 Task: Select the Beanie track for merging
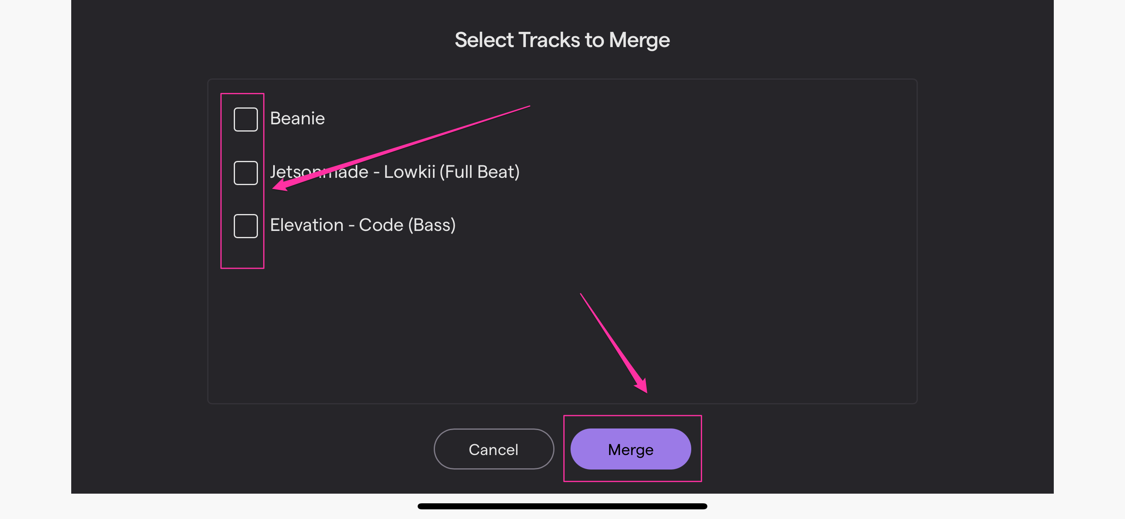(x=245, y=118)
